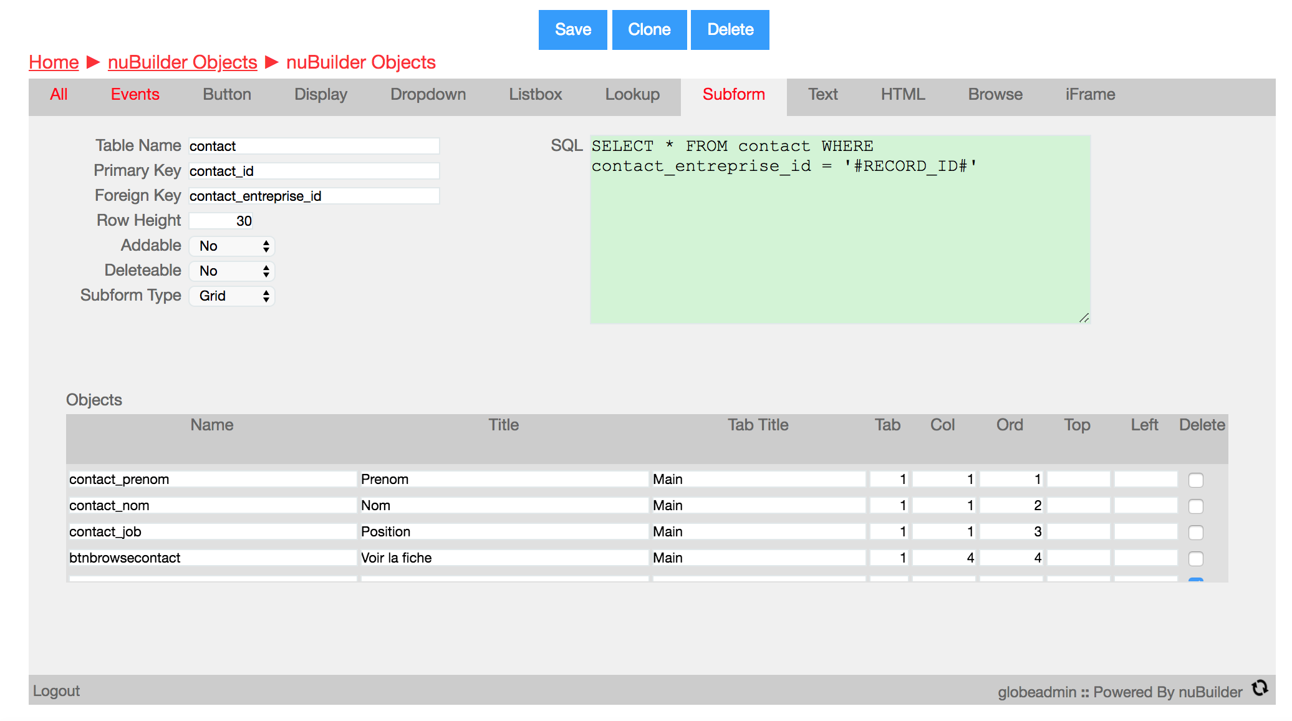Open the Deleteable dropdown
1292x721 pixels.
[232, 271]
